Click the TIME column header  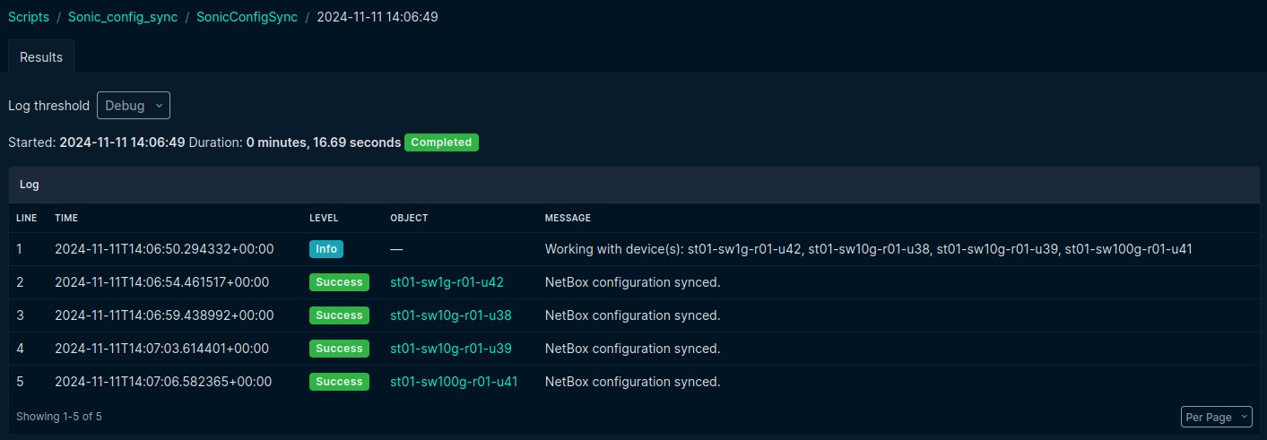[66, 219]
